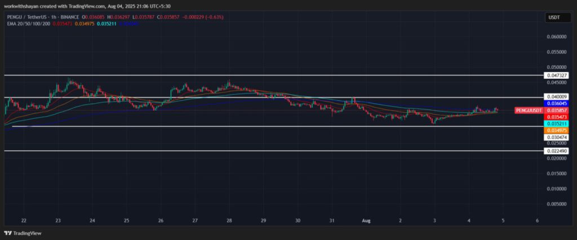
Task: Select the 0.022490 horizontal line price label
Action: 556,151
